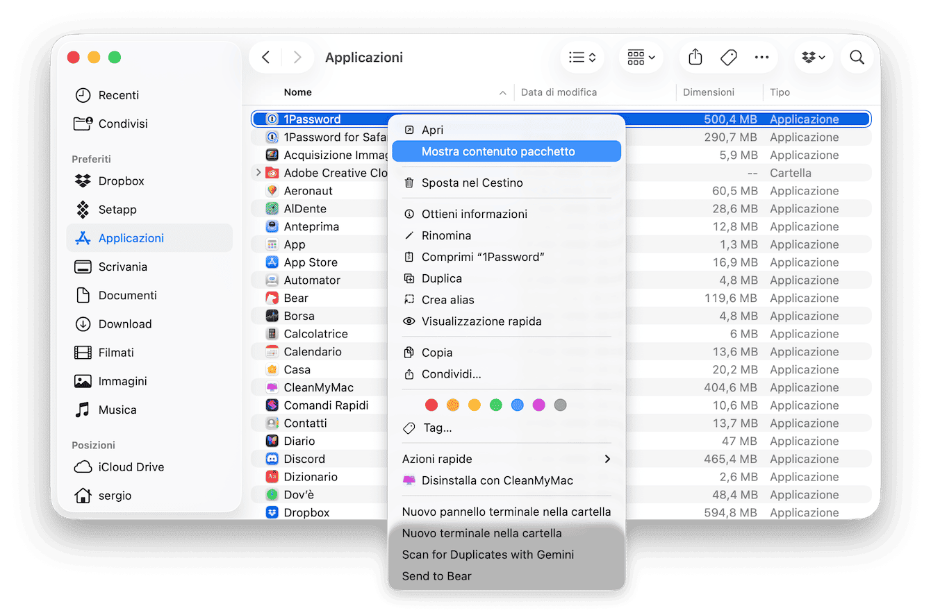
Task: Select Setapp in the sidebar
Action: coord(149,210)
